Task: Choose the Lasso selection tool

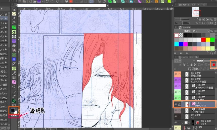Action: [x=14, y=14]
